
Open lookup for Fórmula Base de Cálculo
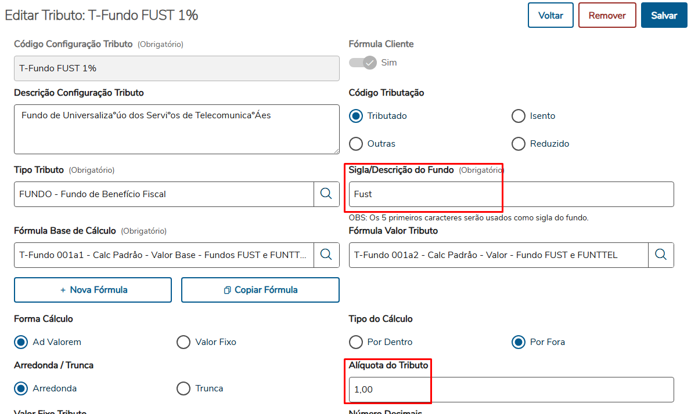326,255
